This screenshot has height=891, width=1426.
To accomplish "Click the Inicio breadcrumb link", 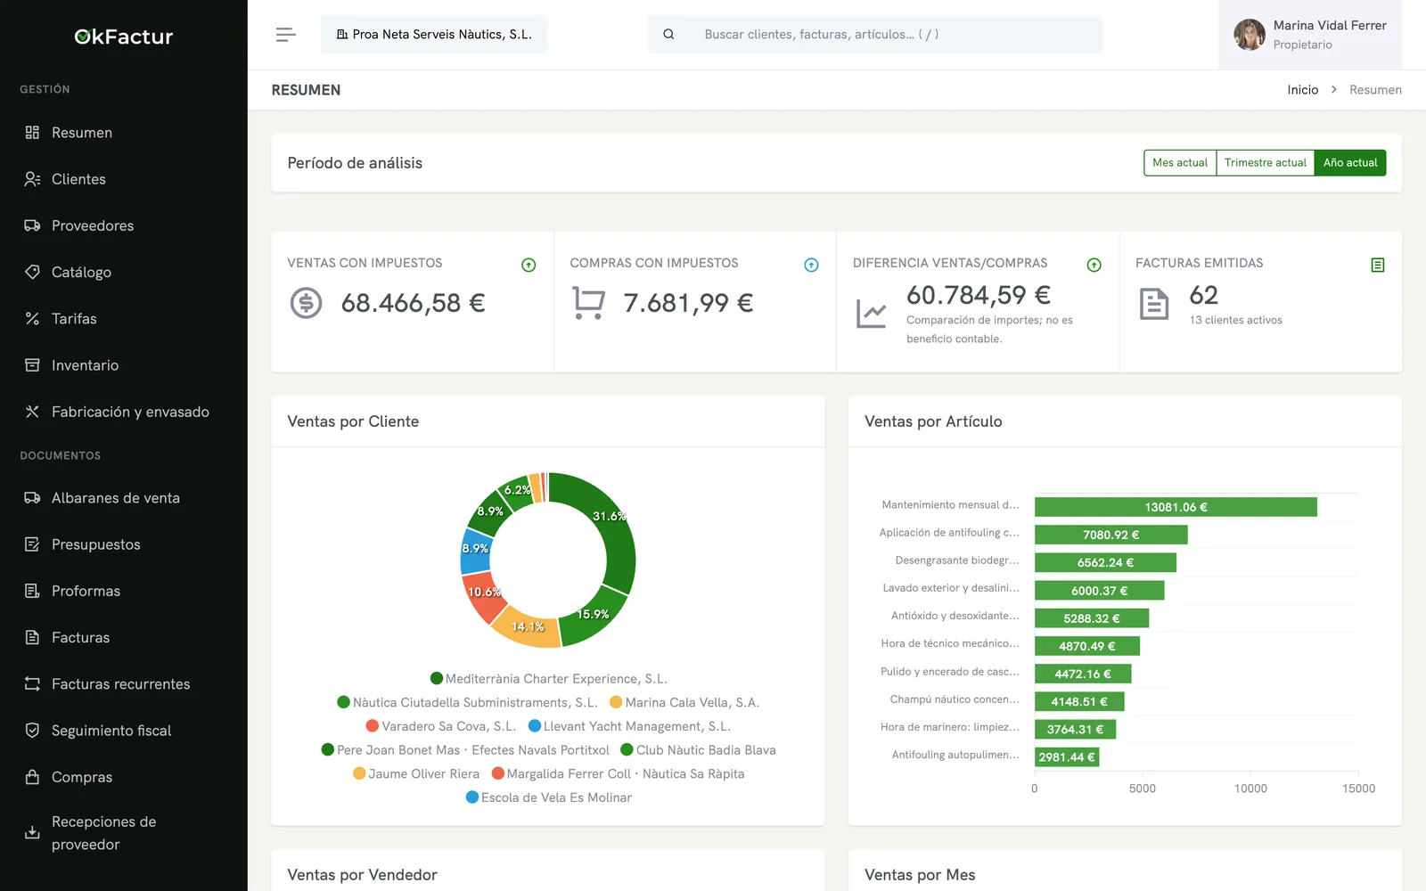I will pyautogui.click(x=1302, y=90).
